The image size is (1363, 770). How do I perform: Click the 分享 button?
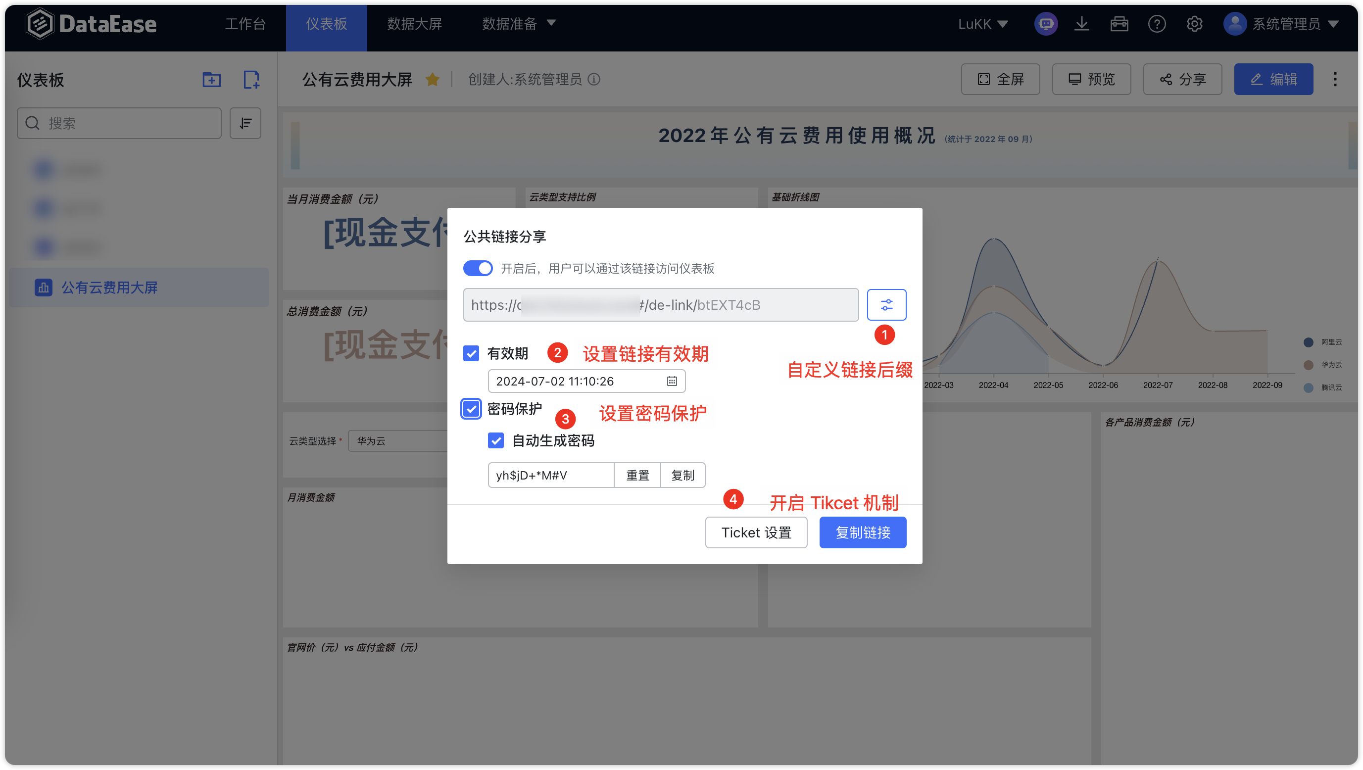pyautogui.click(x=1182, y=79)
